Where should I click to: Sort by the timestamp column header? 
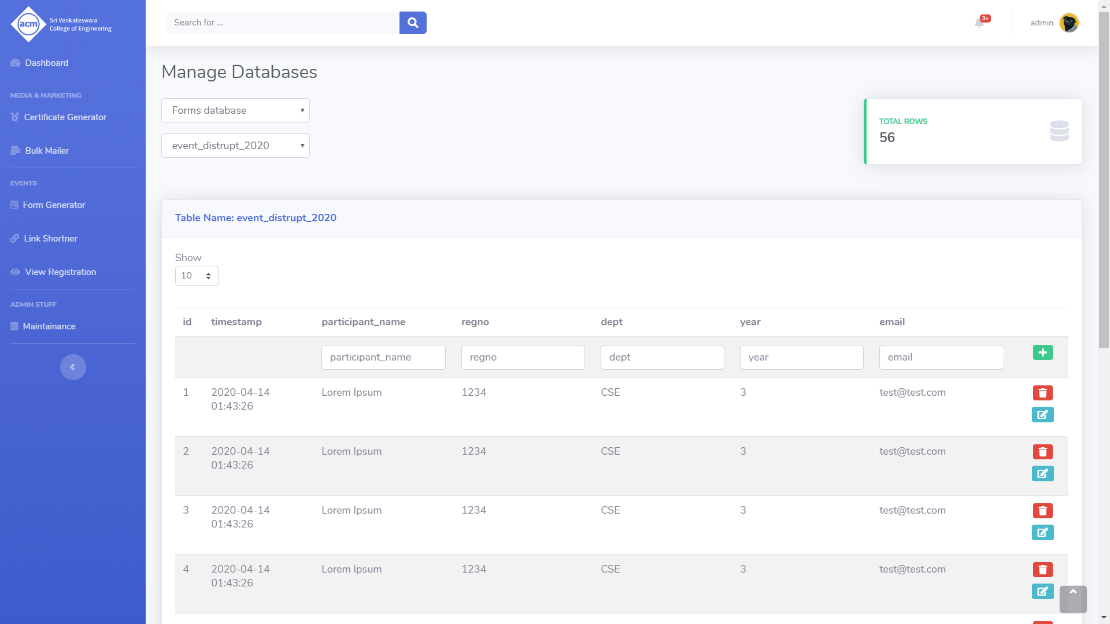click(x=236, y=322)
